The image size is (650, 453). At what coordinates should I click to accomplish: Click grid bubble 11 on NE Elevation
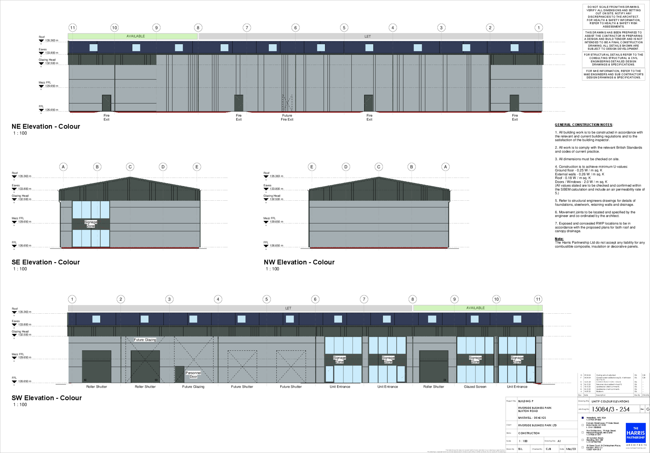point(73,28)
